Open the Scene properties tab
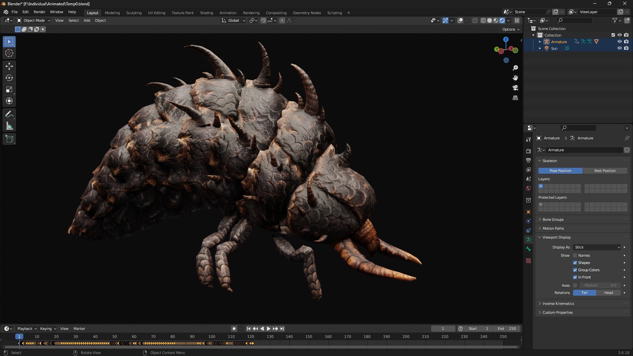 pyautogui.click(x=528, y=179)
